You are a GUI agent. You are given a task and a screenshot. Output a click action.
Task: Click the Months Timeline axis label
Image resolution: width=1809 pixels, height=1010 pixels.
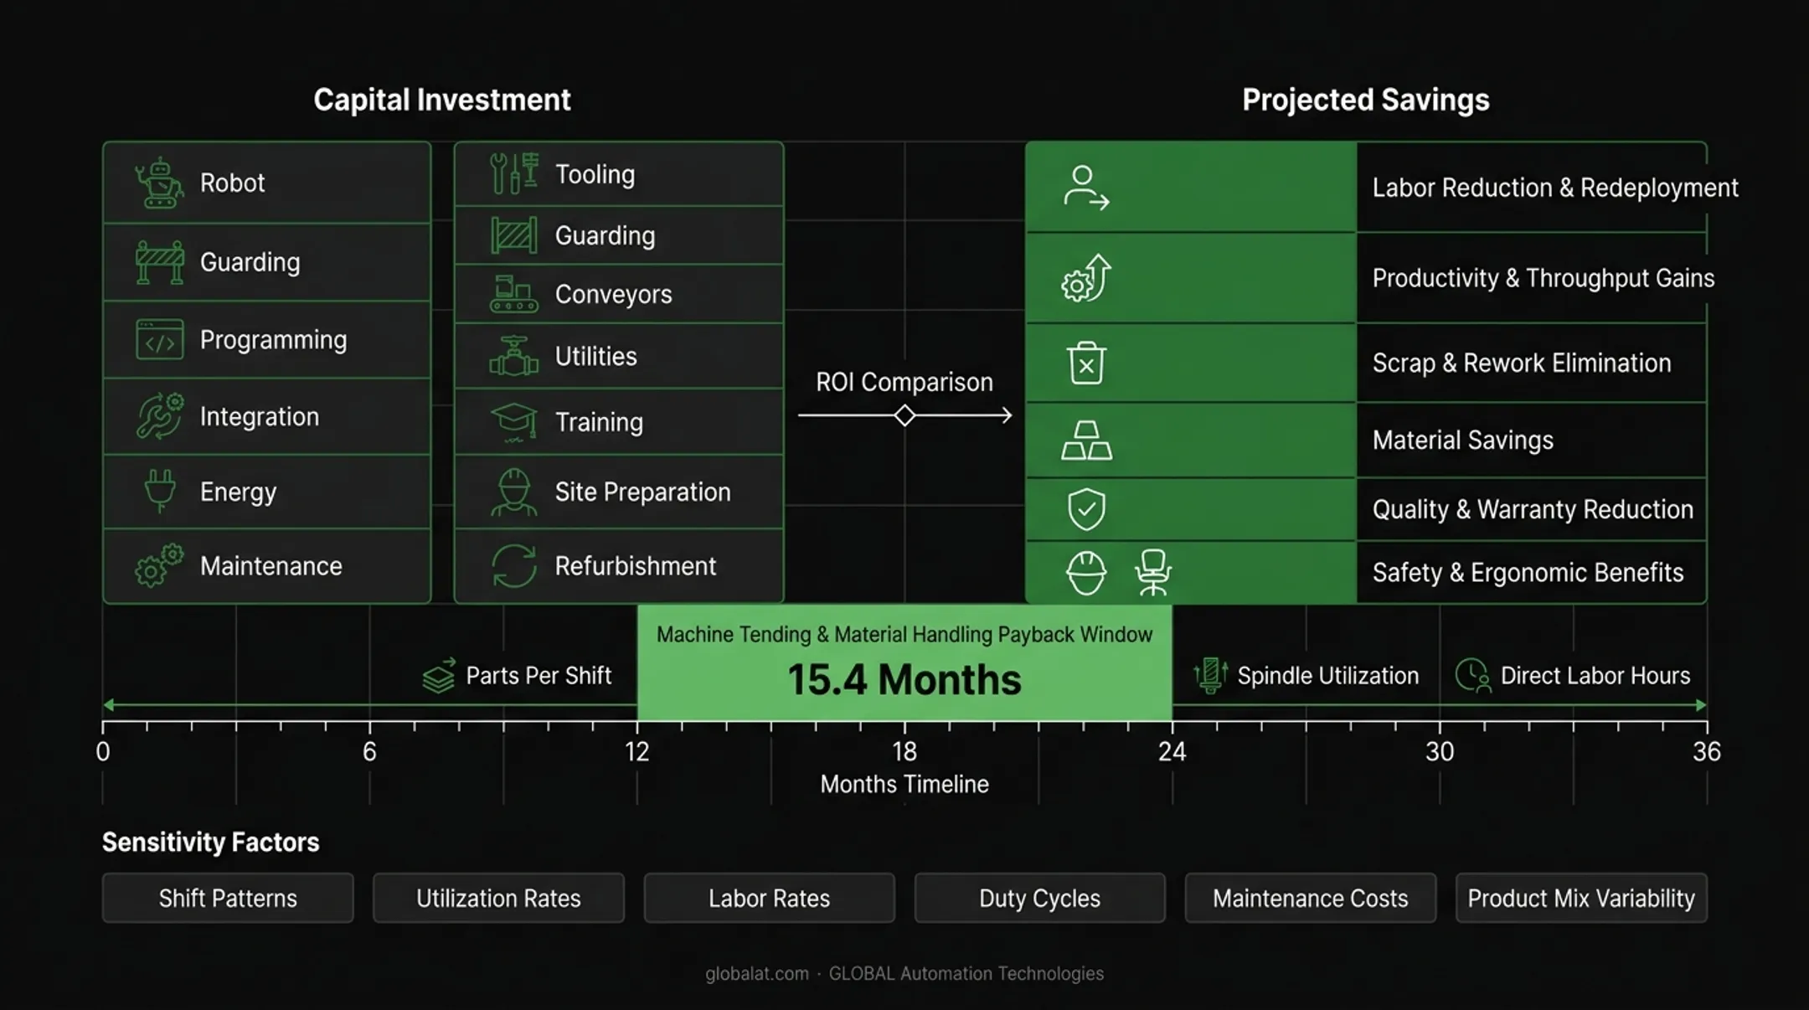(x=904, y=784)
